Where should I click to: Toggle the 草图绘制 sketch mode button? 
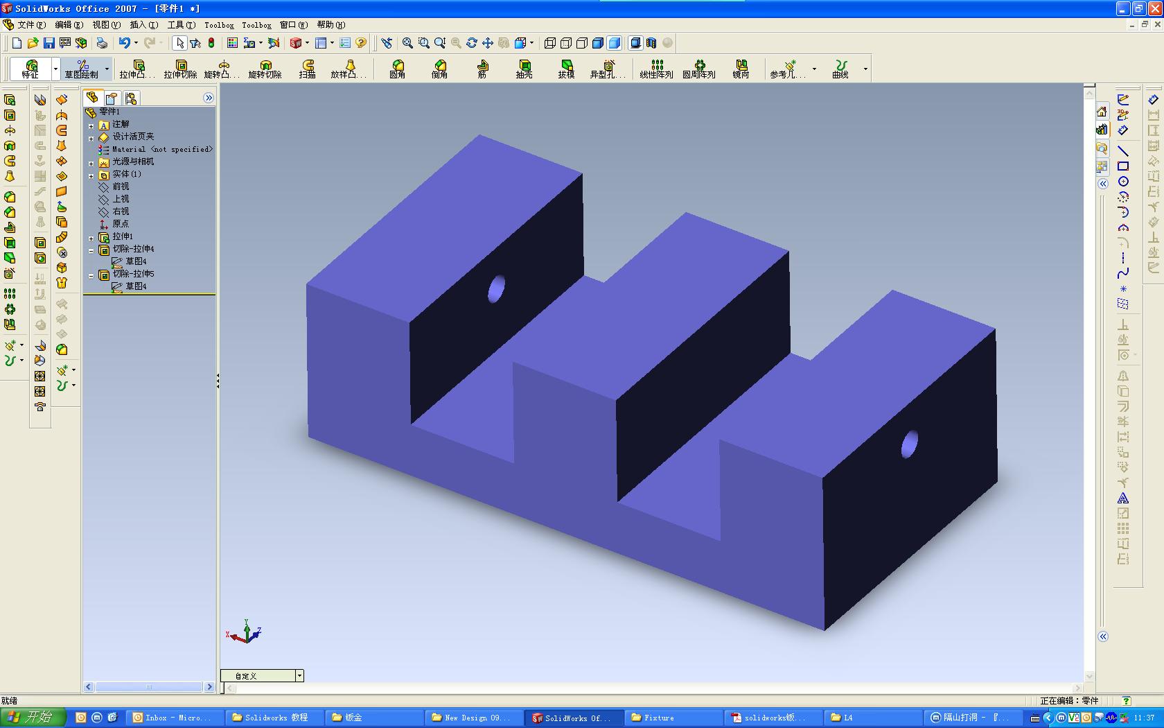(x=82, y=69)
